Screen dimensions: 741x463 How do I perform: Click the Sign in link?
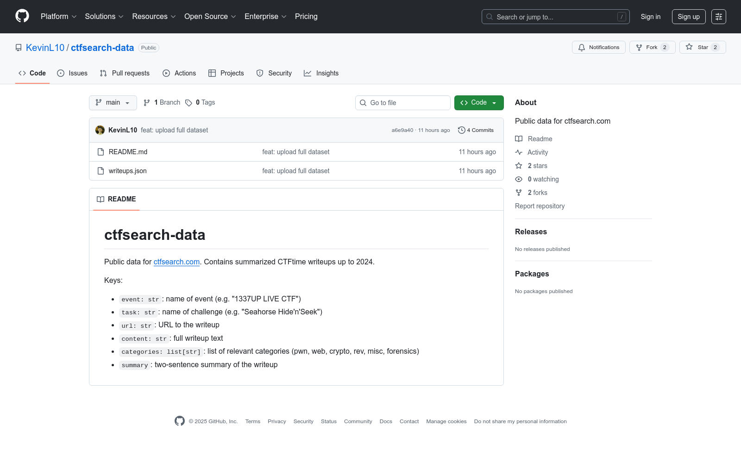point(651,17)
